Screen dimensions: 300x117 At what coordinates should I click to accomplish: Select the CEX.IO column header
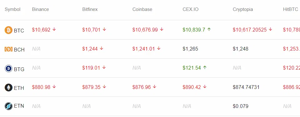click(x=191, y=9)
